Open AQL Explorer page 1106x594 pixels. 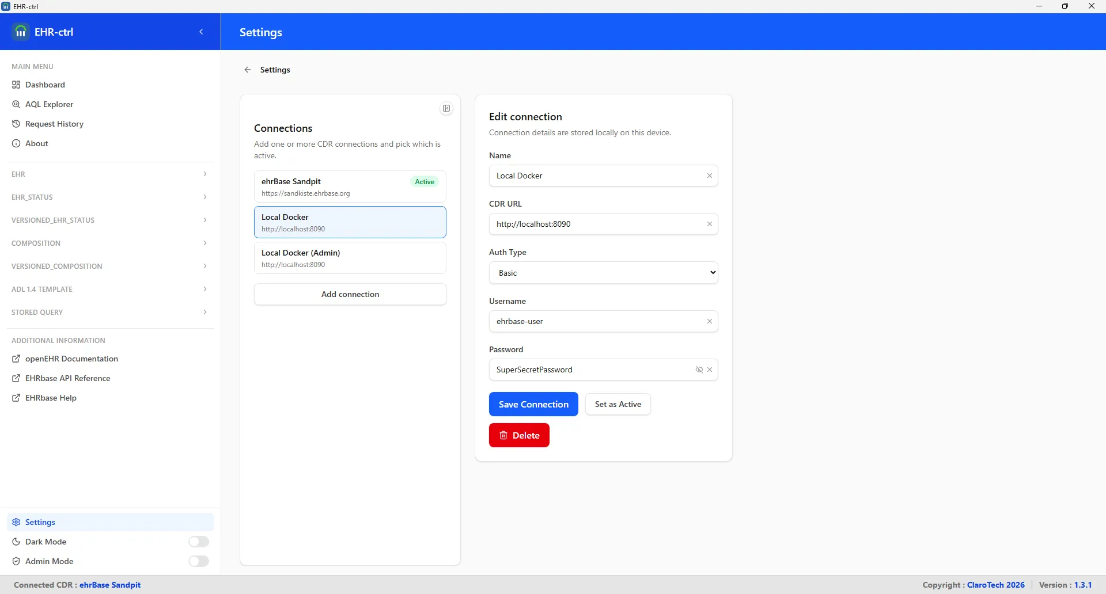click(110, 104)
